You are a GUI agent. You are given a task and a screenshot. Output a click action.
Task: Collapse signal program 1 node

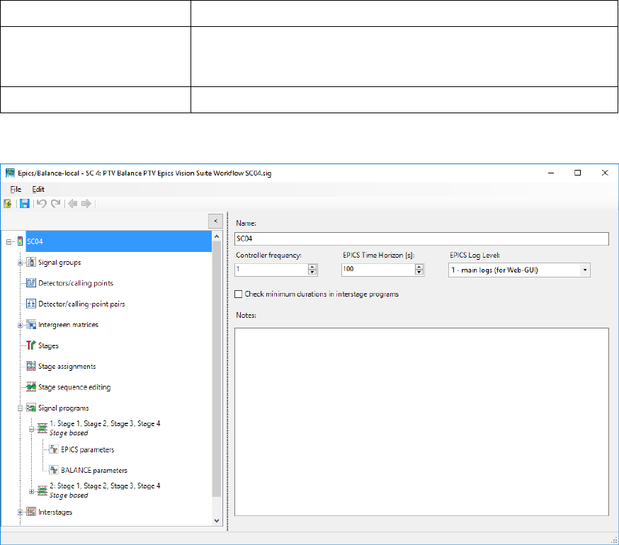tap(32, 429)
